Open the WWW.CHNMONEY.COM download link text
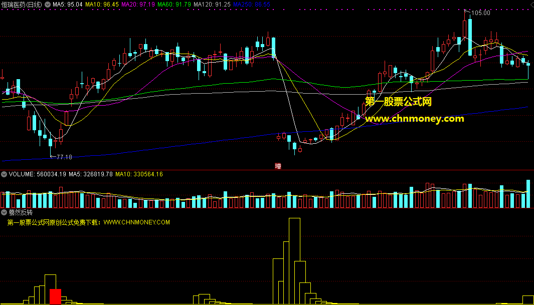This screenshot has height=305, width=534. [x=136, y=222]
